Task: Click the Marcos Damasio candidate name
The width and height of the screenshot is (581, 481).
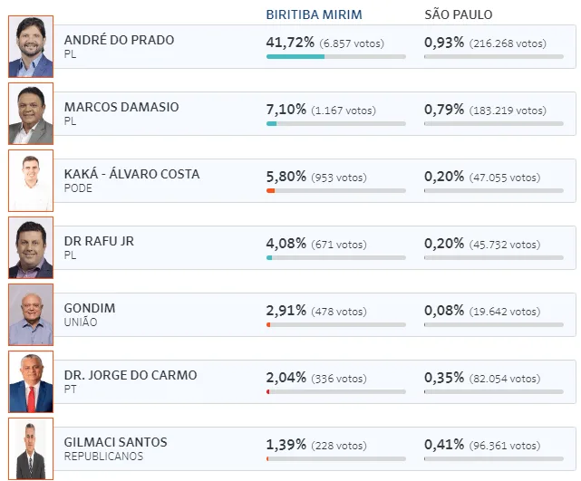Action: [121, 107]
